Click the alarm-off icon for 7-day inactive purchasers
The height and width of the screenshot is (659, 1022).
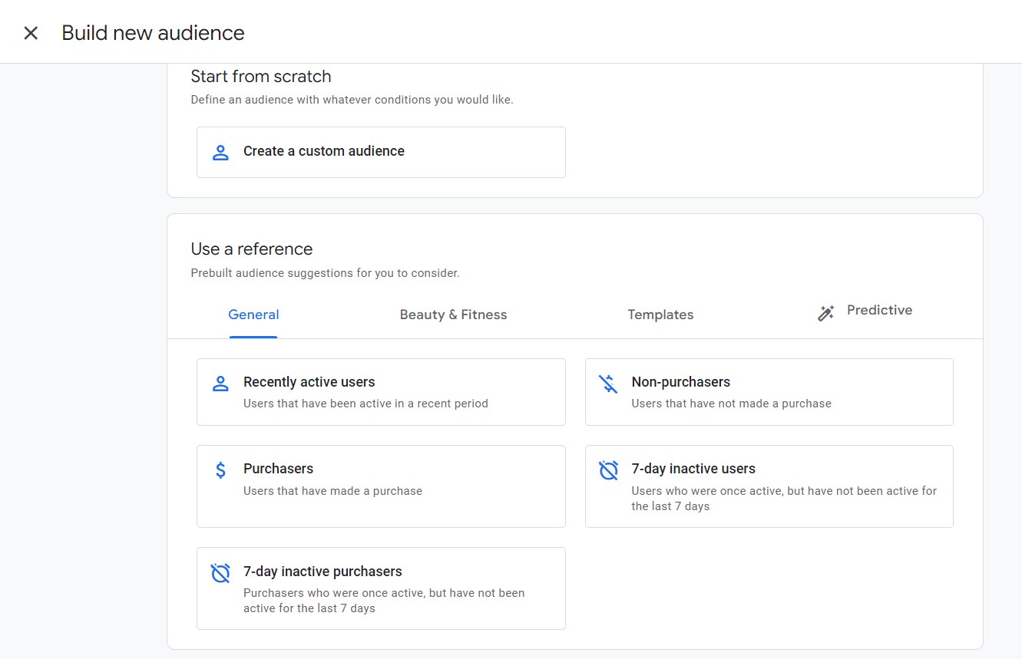pos(220,573)
